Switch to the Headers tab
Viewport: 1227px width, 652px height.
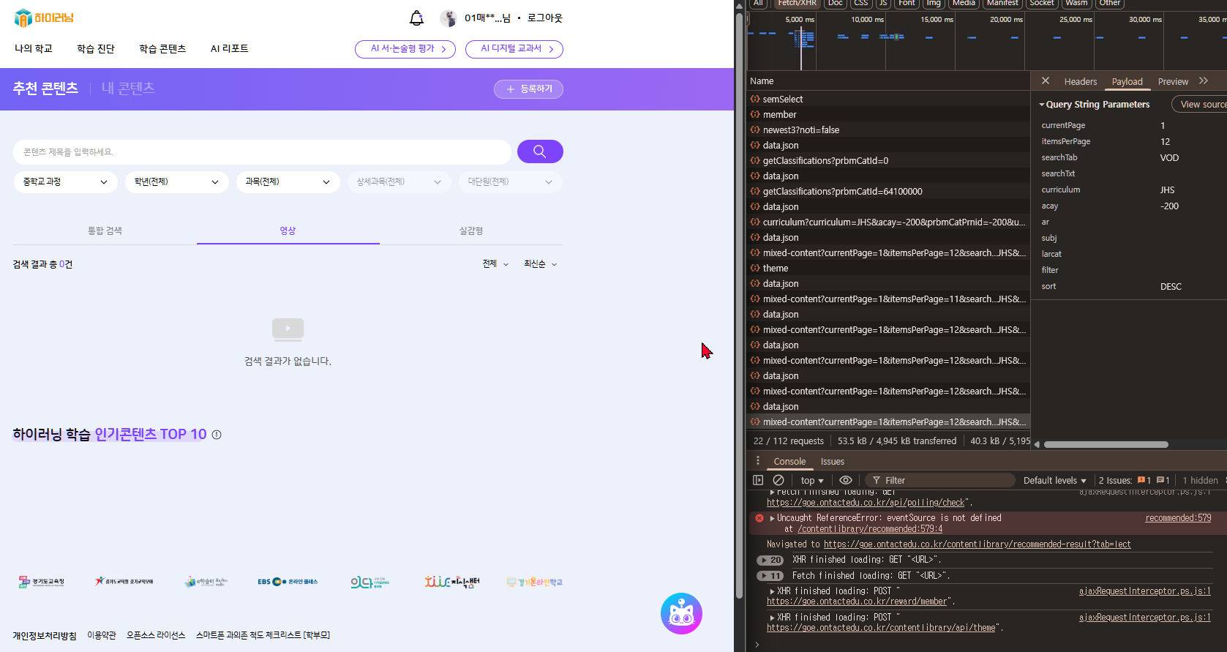coord(1080,82)
